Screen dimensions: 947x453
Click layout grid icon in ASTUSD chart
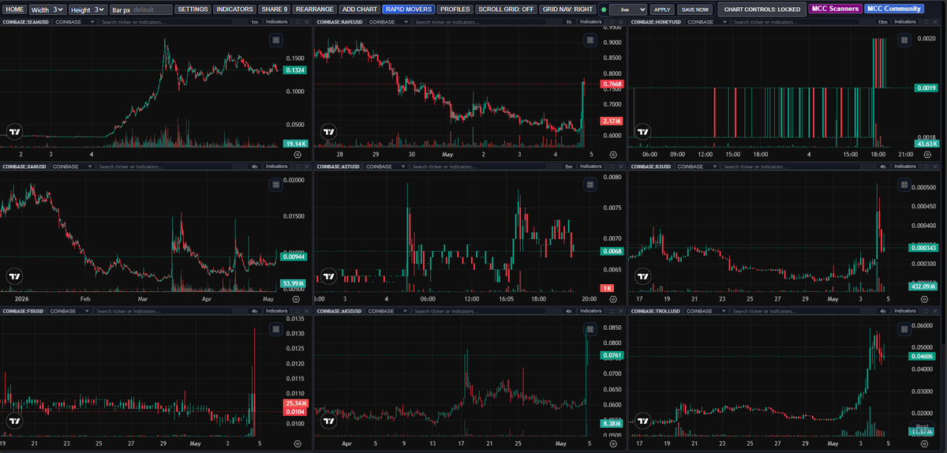(x=590, y=185)
